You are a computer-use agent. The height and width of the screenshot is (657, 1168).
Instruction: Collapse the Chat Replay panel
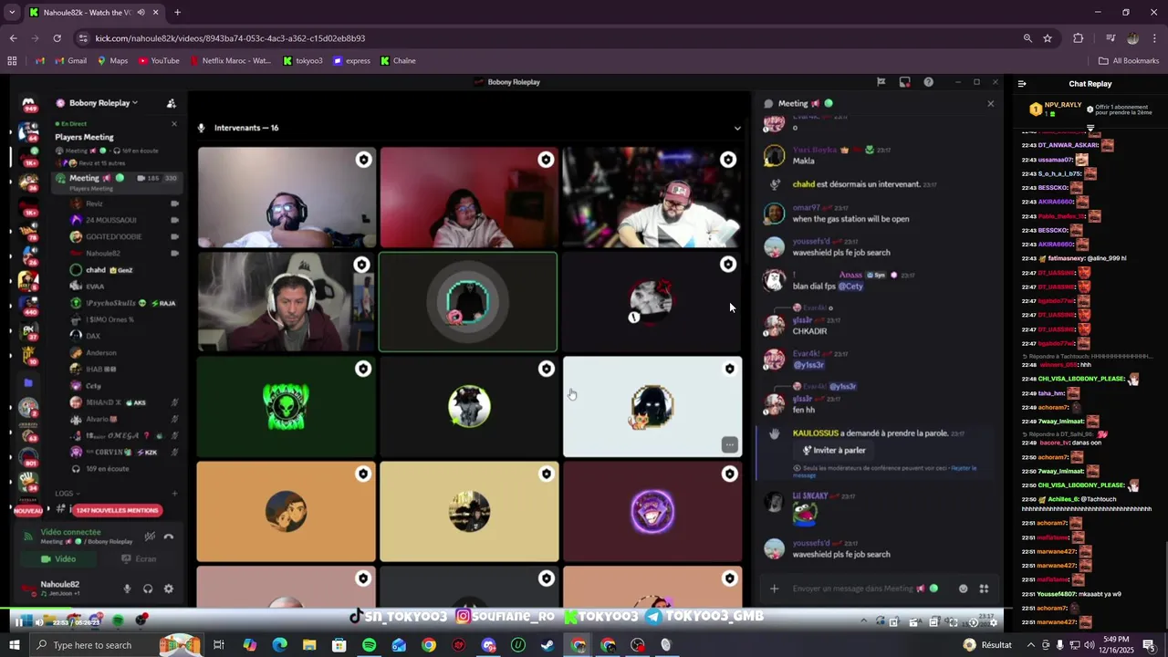coord(1022,84)
